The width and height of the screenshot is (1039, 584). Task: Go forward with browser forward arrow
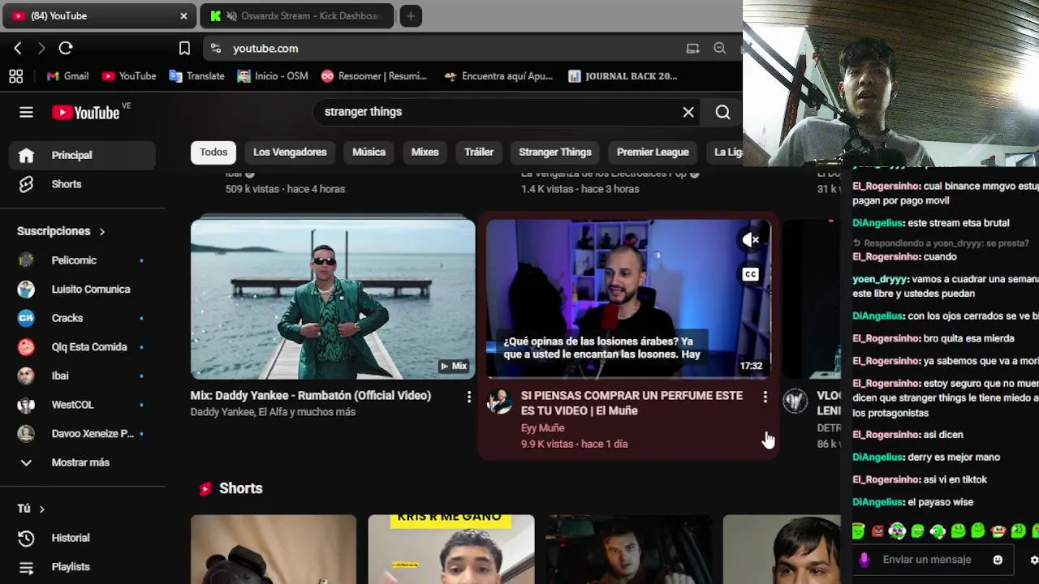tap(41, 49)
